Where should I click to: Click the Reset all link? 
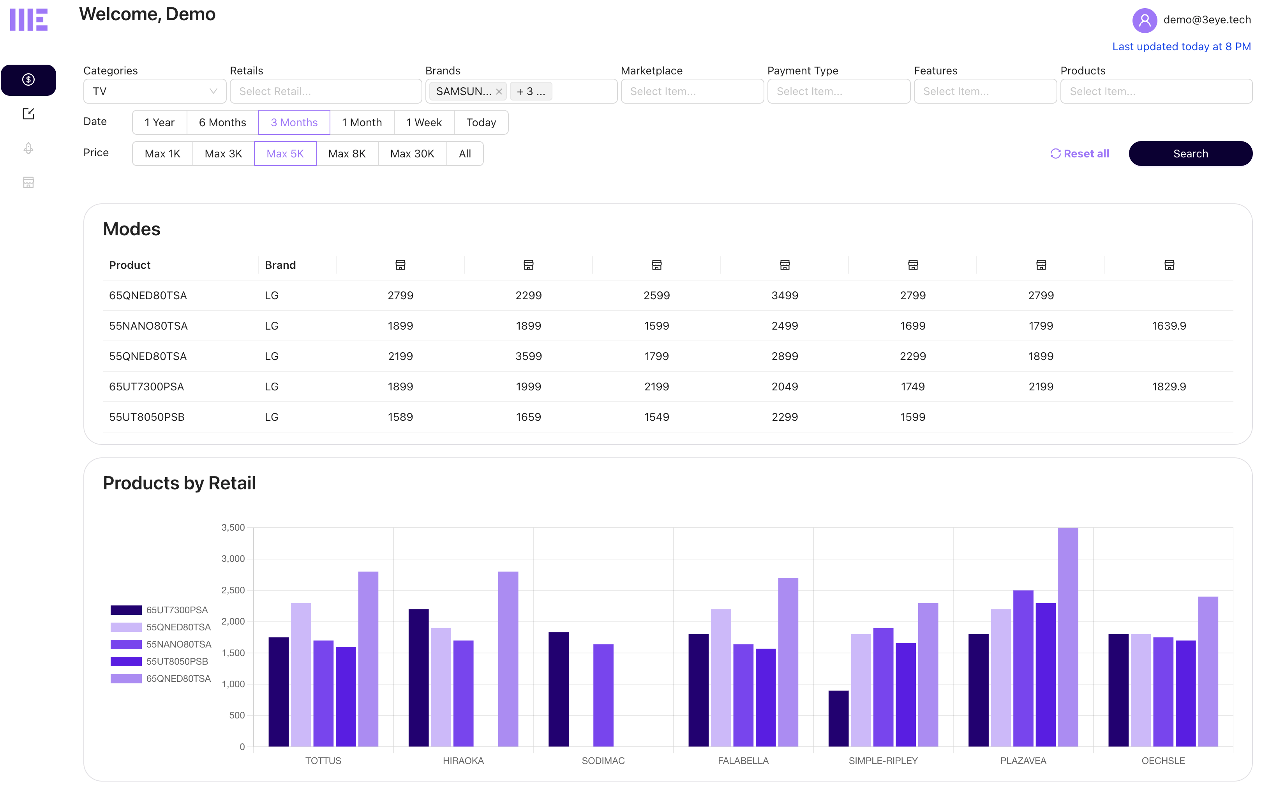pyautogui.click(x=1079, y=154)
